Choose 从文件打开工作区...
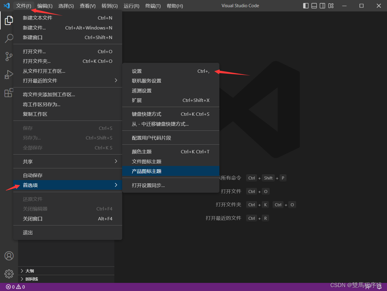This screenshot has width=387, height=291. click(68, 71)
